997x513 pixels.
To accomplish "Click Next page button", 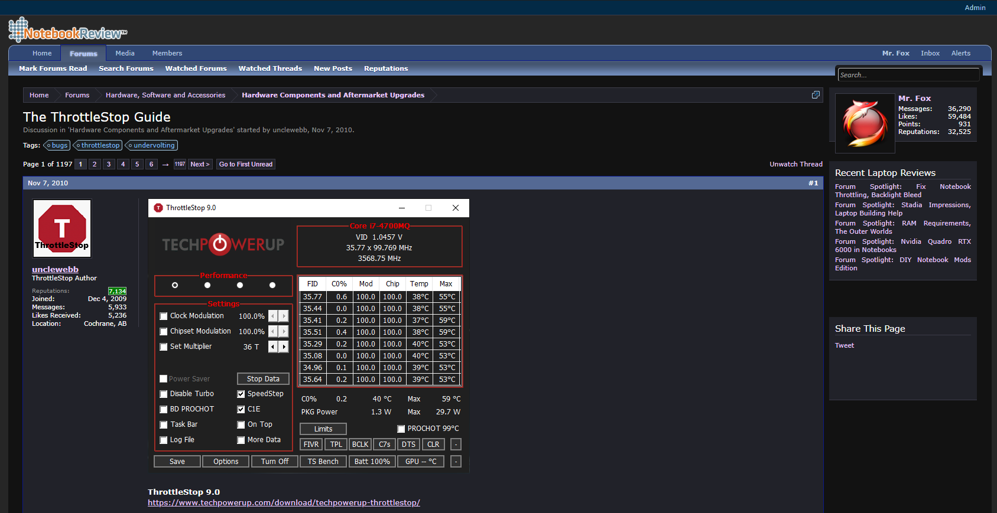I will 200,164.
